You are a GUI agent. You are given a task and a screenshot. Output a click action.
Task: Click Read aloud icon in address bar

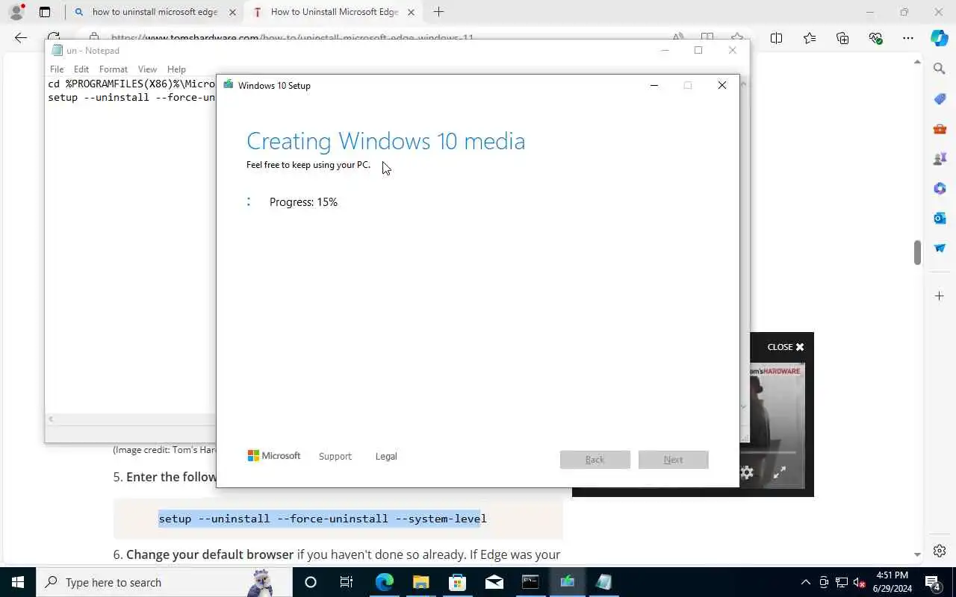678,37
